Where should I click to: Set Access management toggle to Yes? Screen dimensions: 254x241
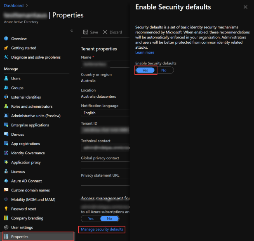(x=91, y=219)
